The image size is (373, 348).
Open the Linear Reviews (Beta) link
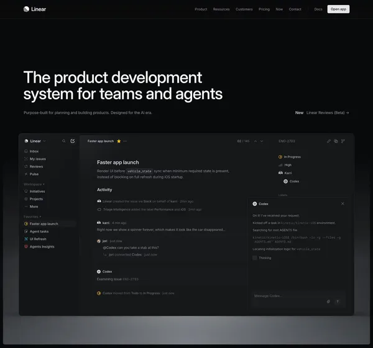(328, 113)
